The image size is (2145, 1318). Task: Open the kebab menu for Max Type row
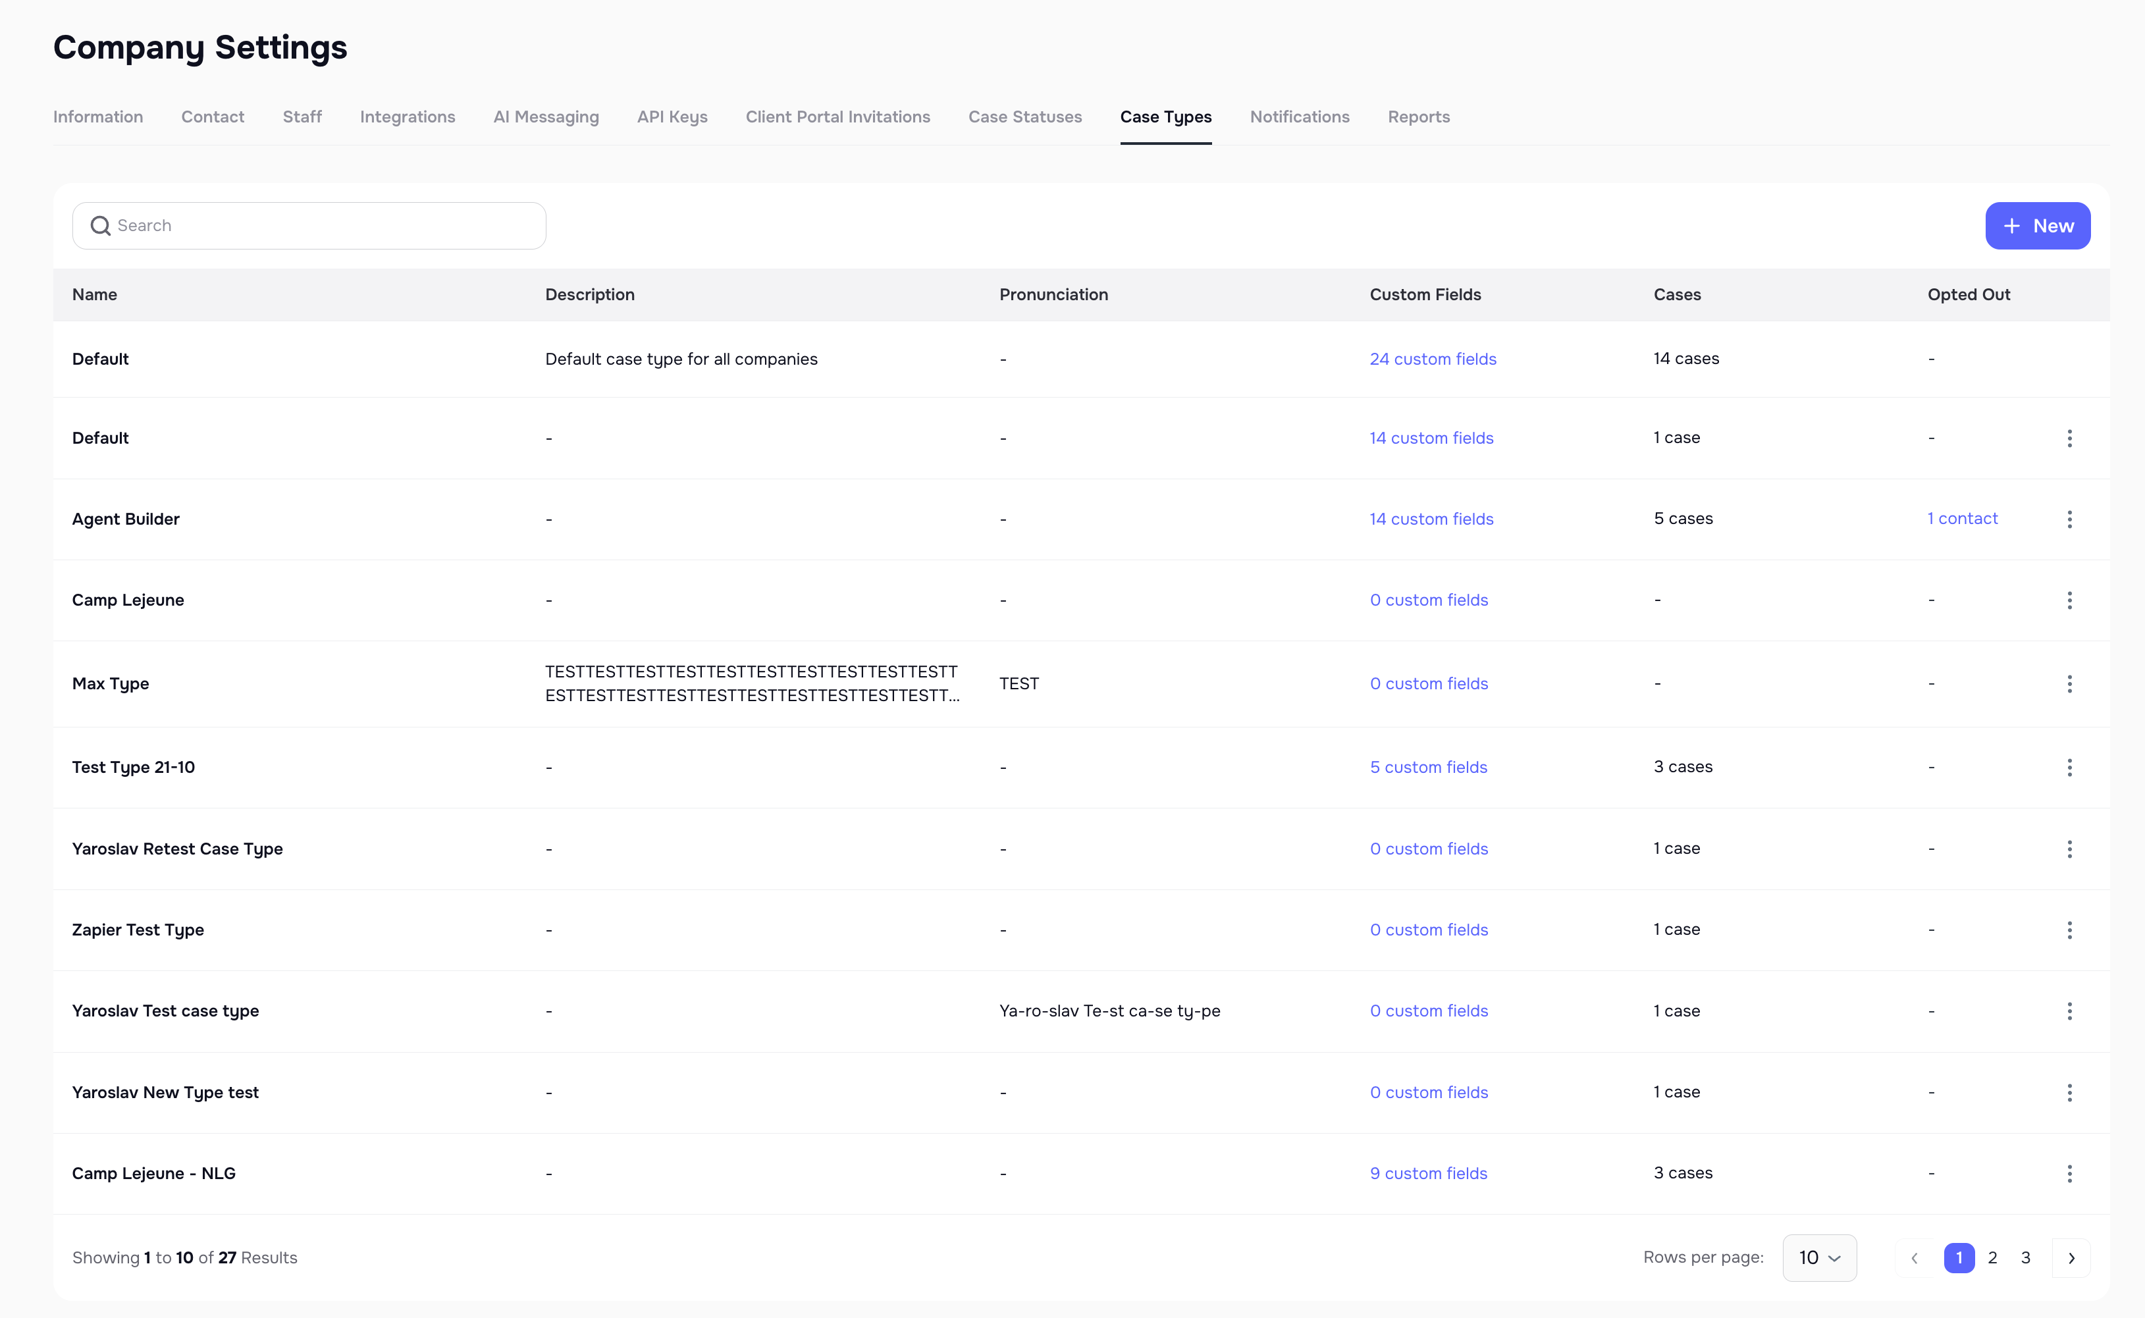pos(2070,683)
